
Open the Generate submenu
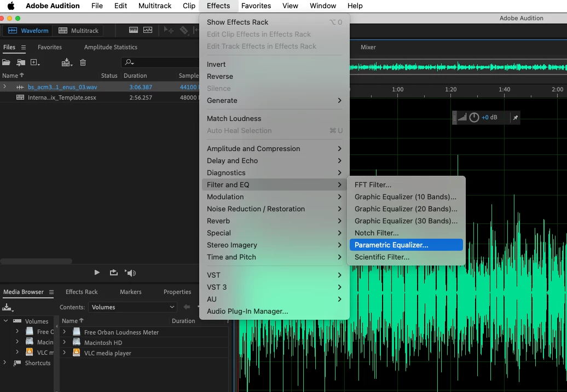[274, 101]
